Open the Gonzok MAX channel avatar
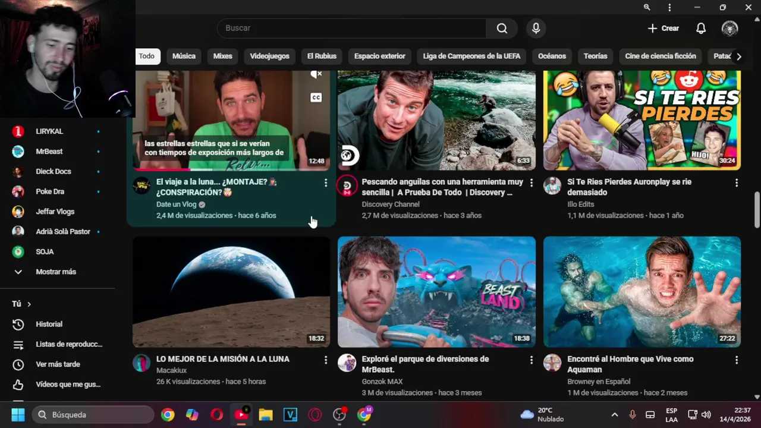 point(347,363)
